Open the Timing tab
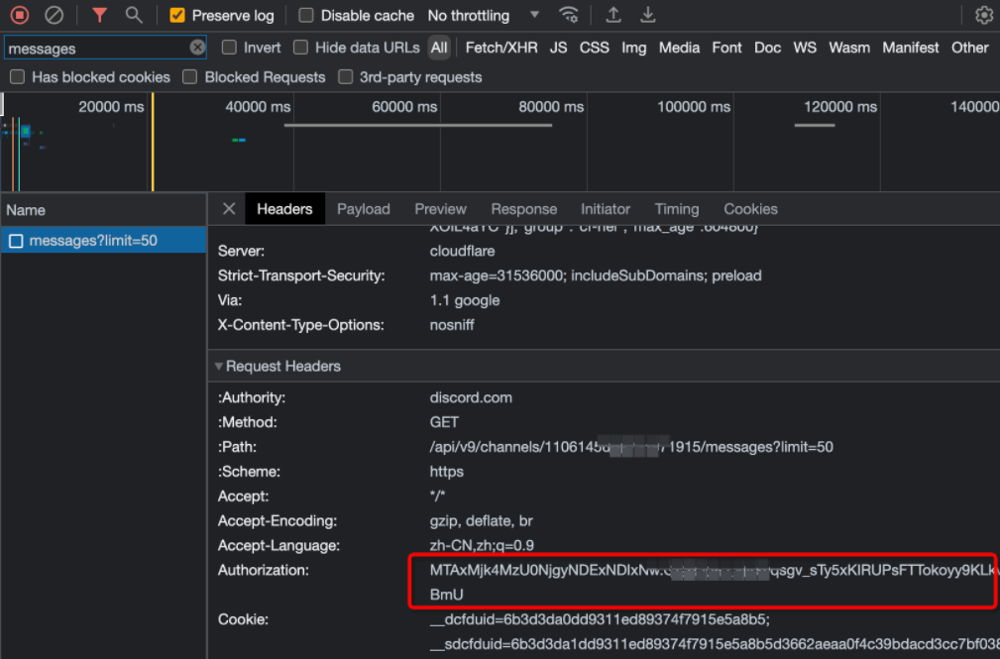The height and width of the screenshot is (659, 1000). [x=677, y=209]
